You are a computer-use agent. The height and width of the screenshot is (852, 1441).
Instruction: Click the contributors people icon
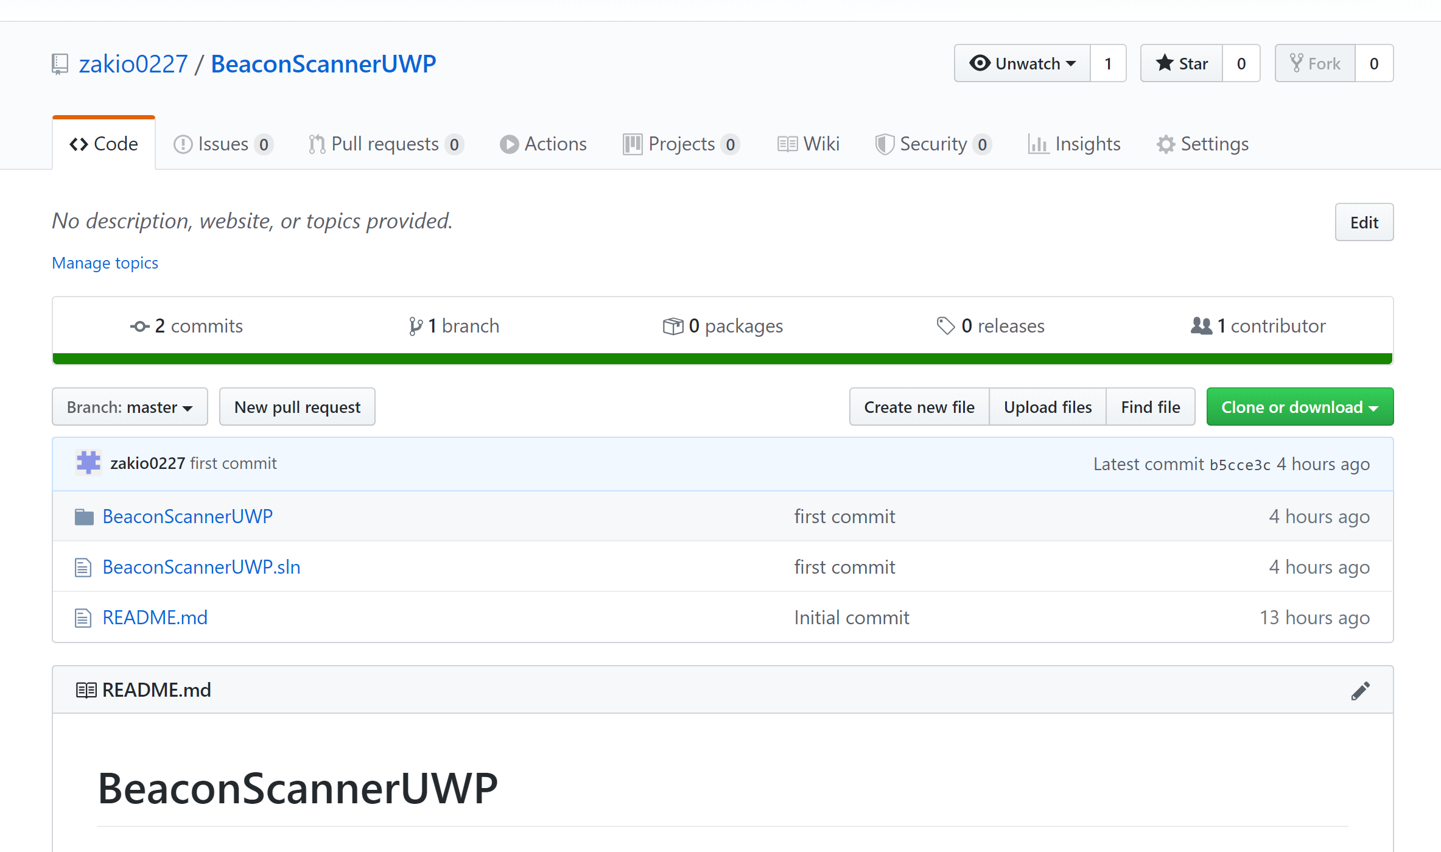pos(1201,326)
